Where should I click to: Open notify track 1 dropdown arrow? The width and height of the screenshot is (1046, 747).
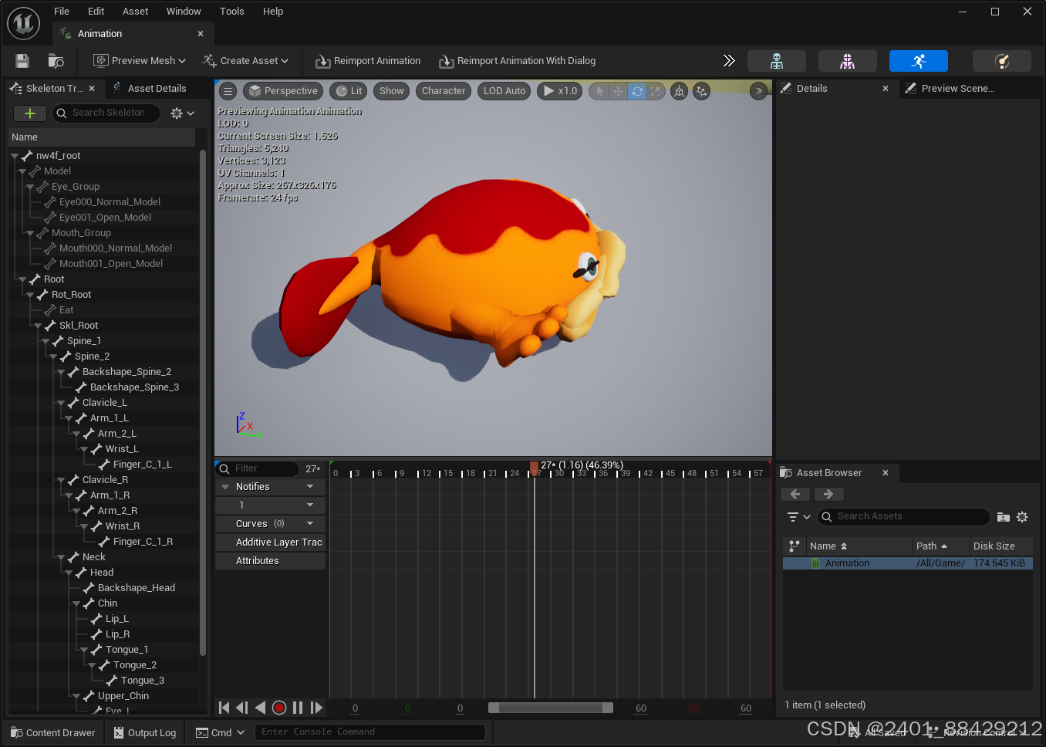point(310,505)
